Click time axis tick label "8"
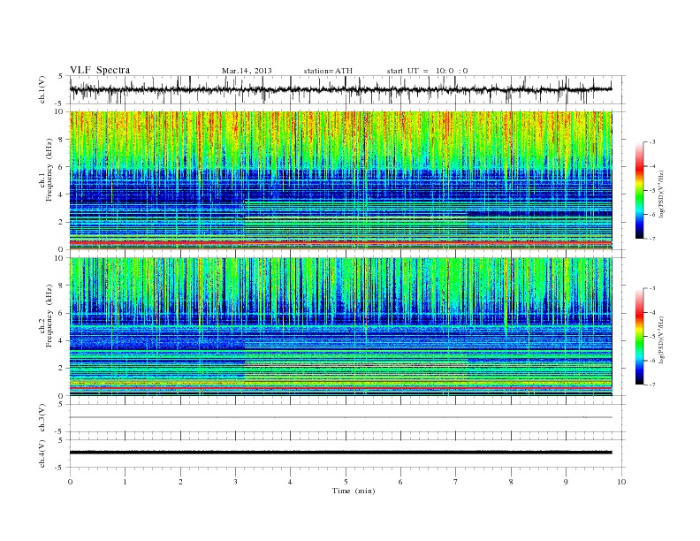 pos(511,482)
